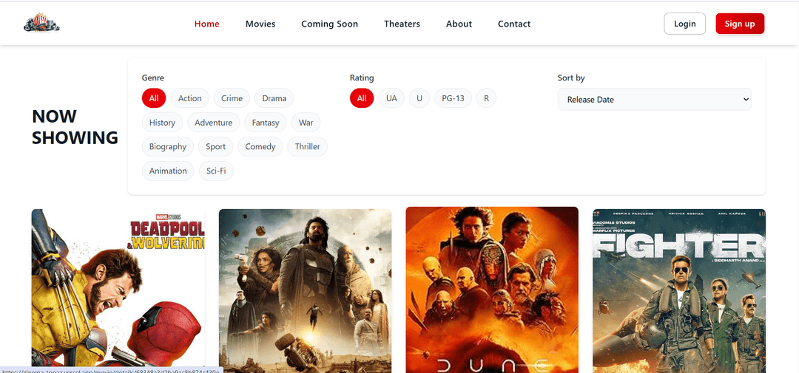
Task: Navigate to Theaters
Action: pos(402,24)
